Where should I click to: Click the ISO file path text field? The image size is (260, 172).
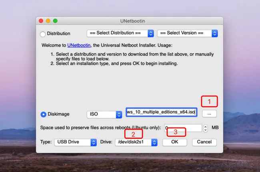click(x=161, y=112)
